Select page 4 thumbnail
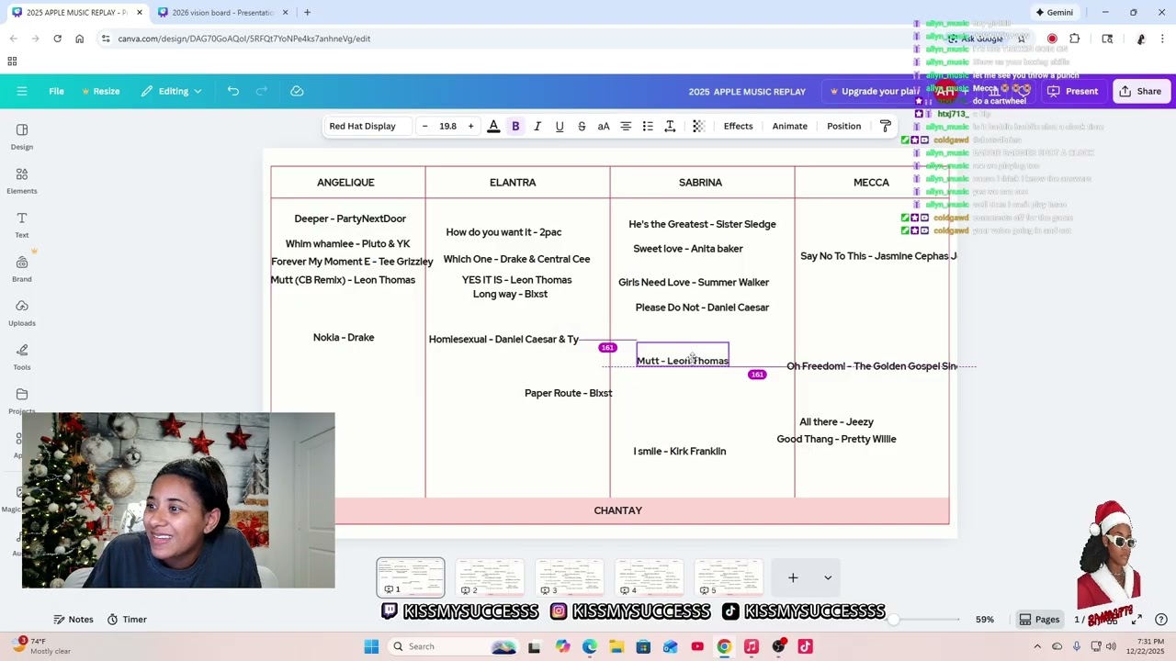This screenshot has height=661, width=1176. pyautogui.click(x=649, y=577)
